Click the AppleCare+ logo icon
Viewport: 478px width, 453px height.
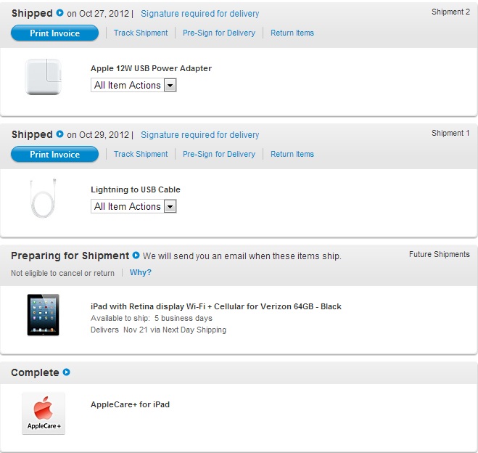(x=44, y=413)
